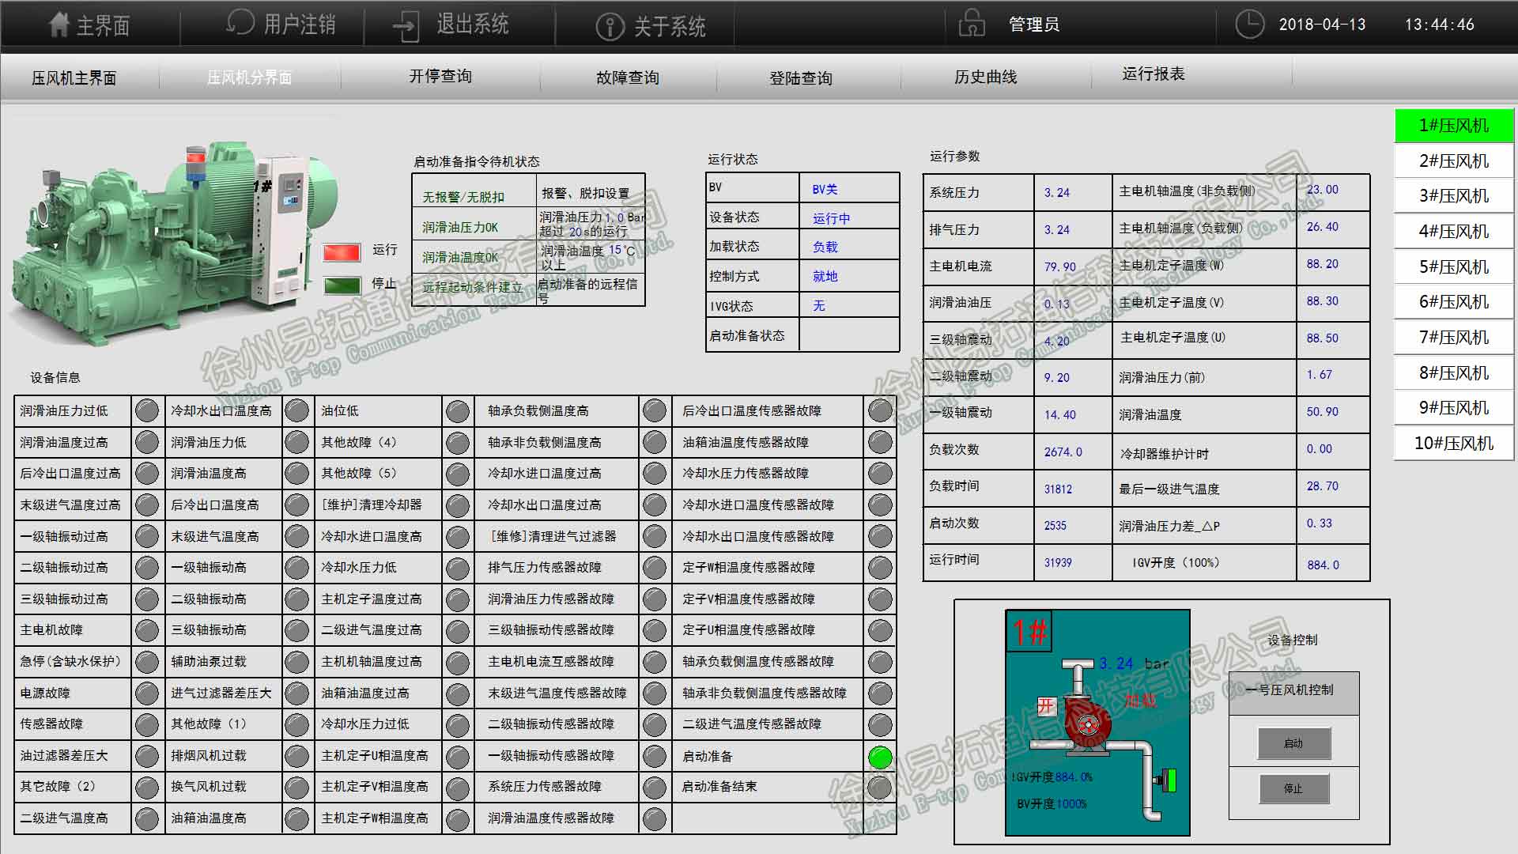The width and height of the screenshot is (1518, 854).
Task: Select 10#压风机 from the compressor list
Action: click(1453, 444)
